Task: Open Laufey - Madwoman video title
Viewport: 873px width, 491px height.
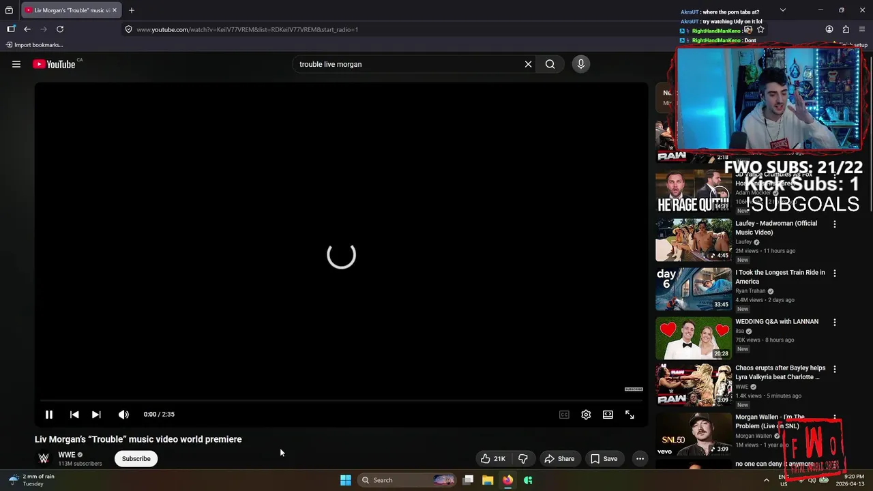Action: click(776, 228)
